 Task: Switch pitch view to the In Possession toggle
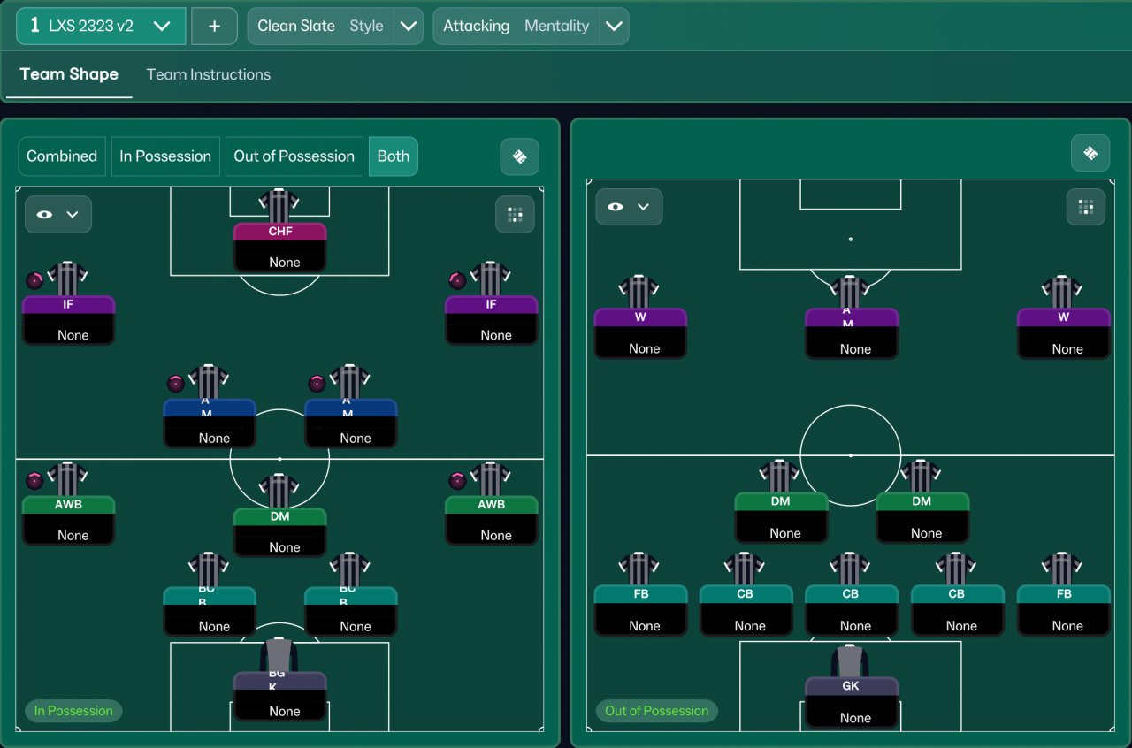[165, 156]
